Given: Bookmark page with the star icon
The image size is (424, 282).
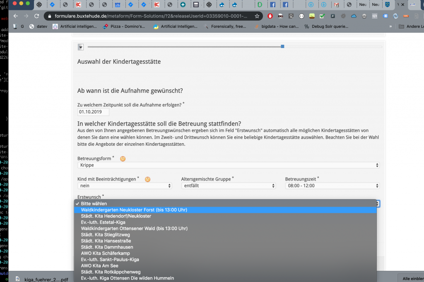Looking at the screenshot, I should tap(257, 16).
